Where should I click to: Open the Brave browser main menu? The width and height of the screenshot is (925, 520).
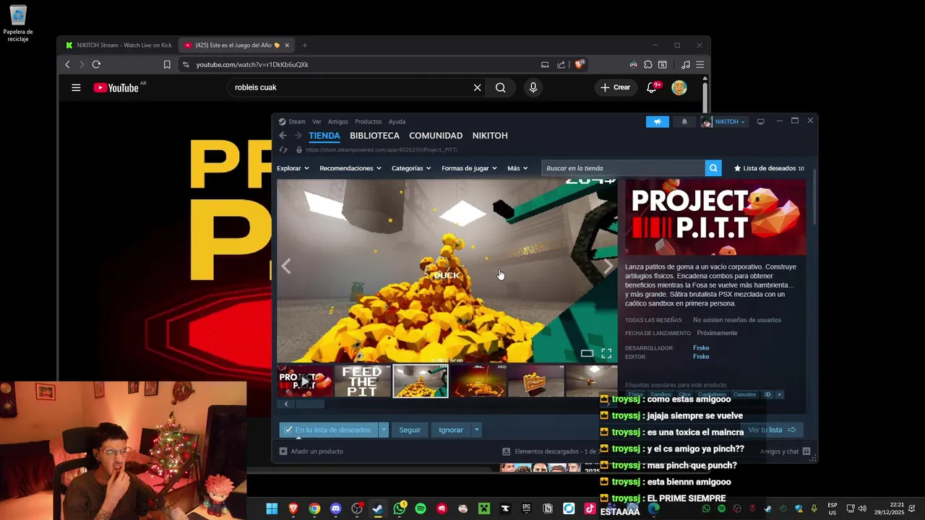coord(700,64)
